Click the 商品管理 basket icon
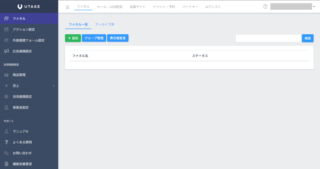This screenshot has height=169, width=320. click(x=6, y=75)
